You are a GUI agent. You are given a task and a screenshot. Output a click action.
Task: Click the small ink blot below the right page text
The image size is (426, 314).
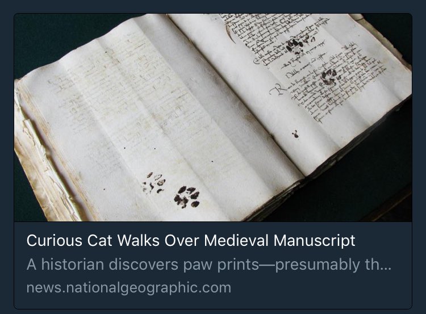point(295,134)
